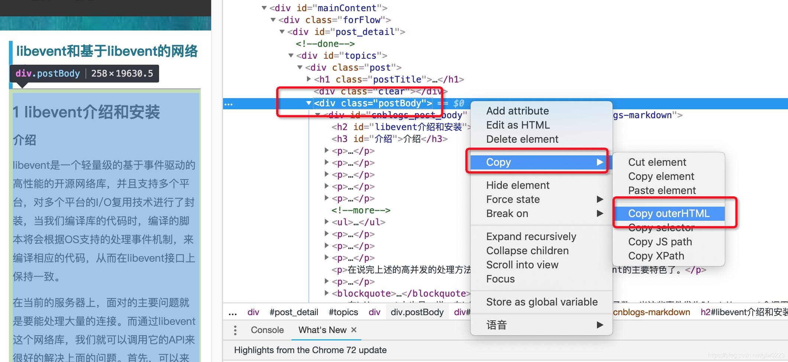Select h2#libevent breadcrumb item
Image resolution: width=788 pixels, height=362 pixels.
point(744,312)
